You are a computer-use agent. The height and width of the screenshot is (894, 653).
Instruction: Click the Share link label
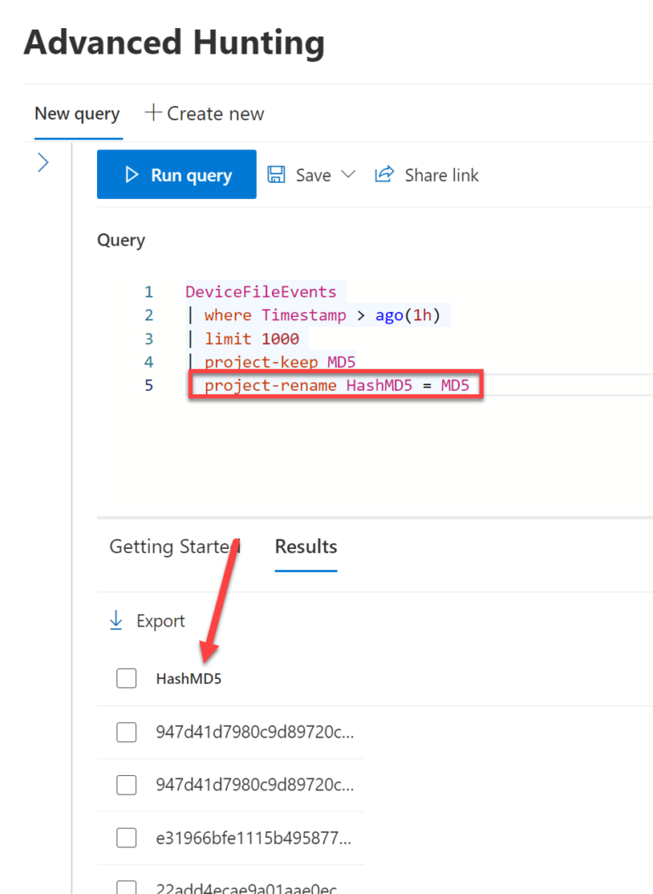click(441, 174)
